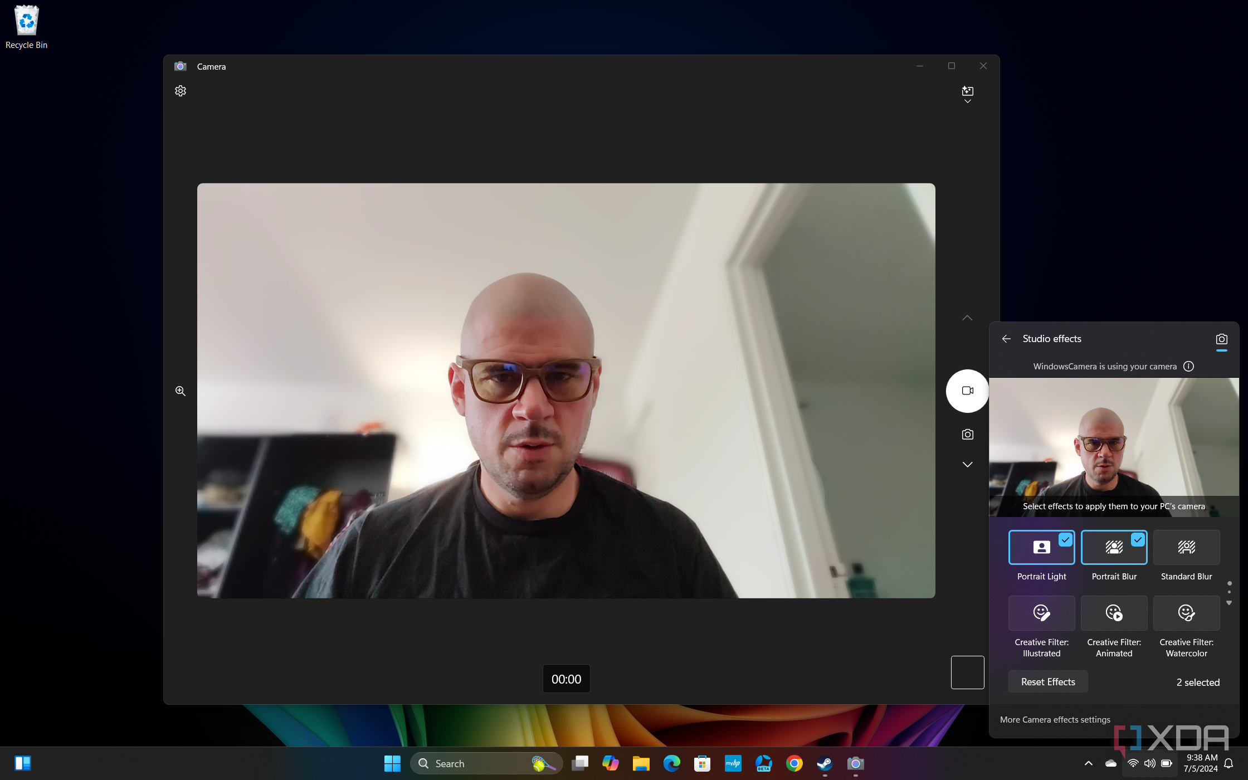
Task: Open the Windows Start menu
Action: 392,763
